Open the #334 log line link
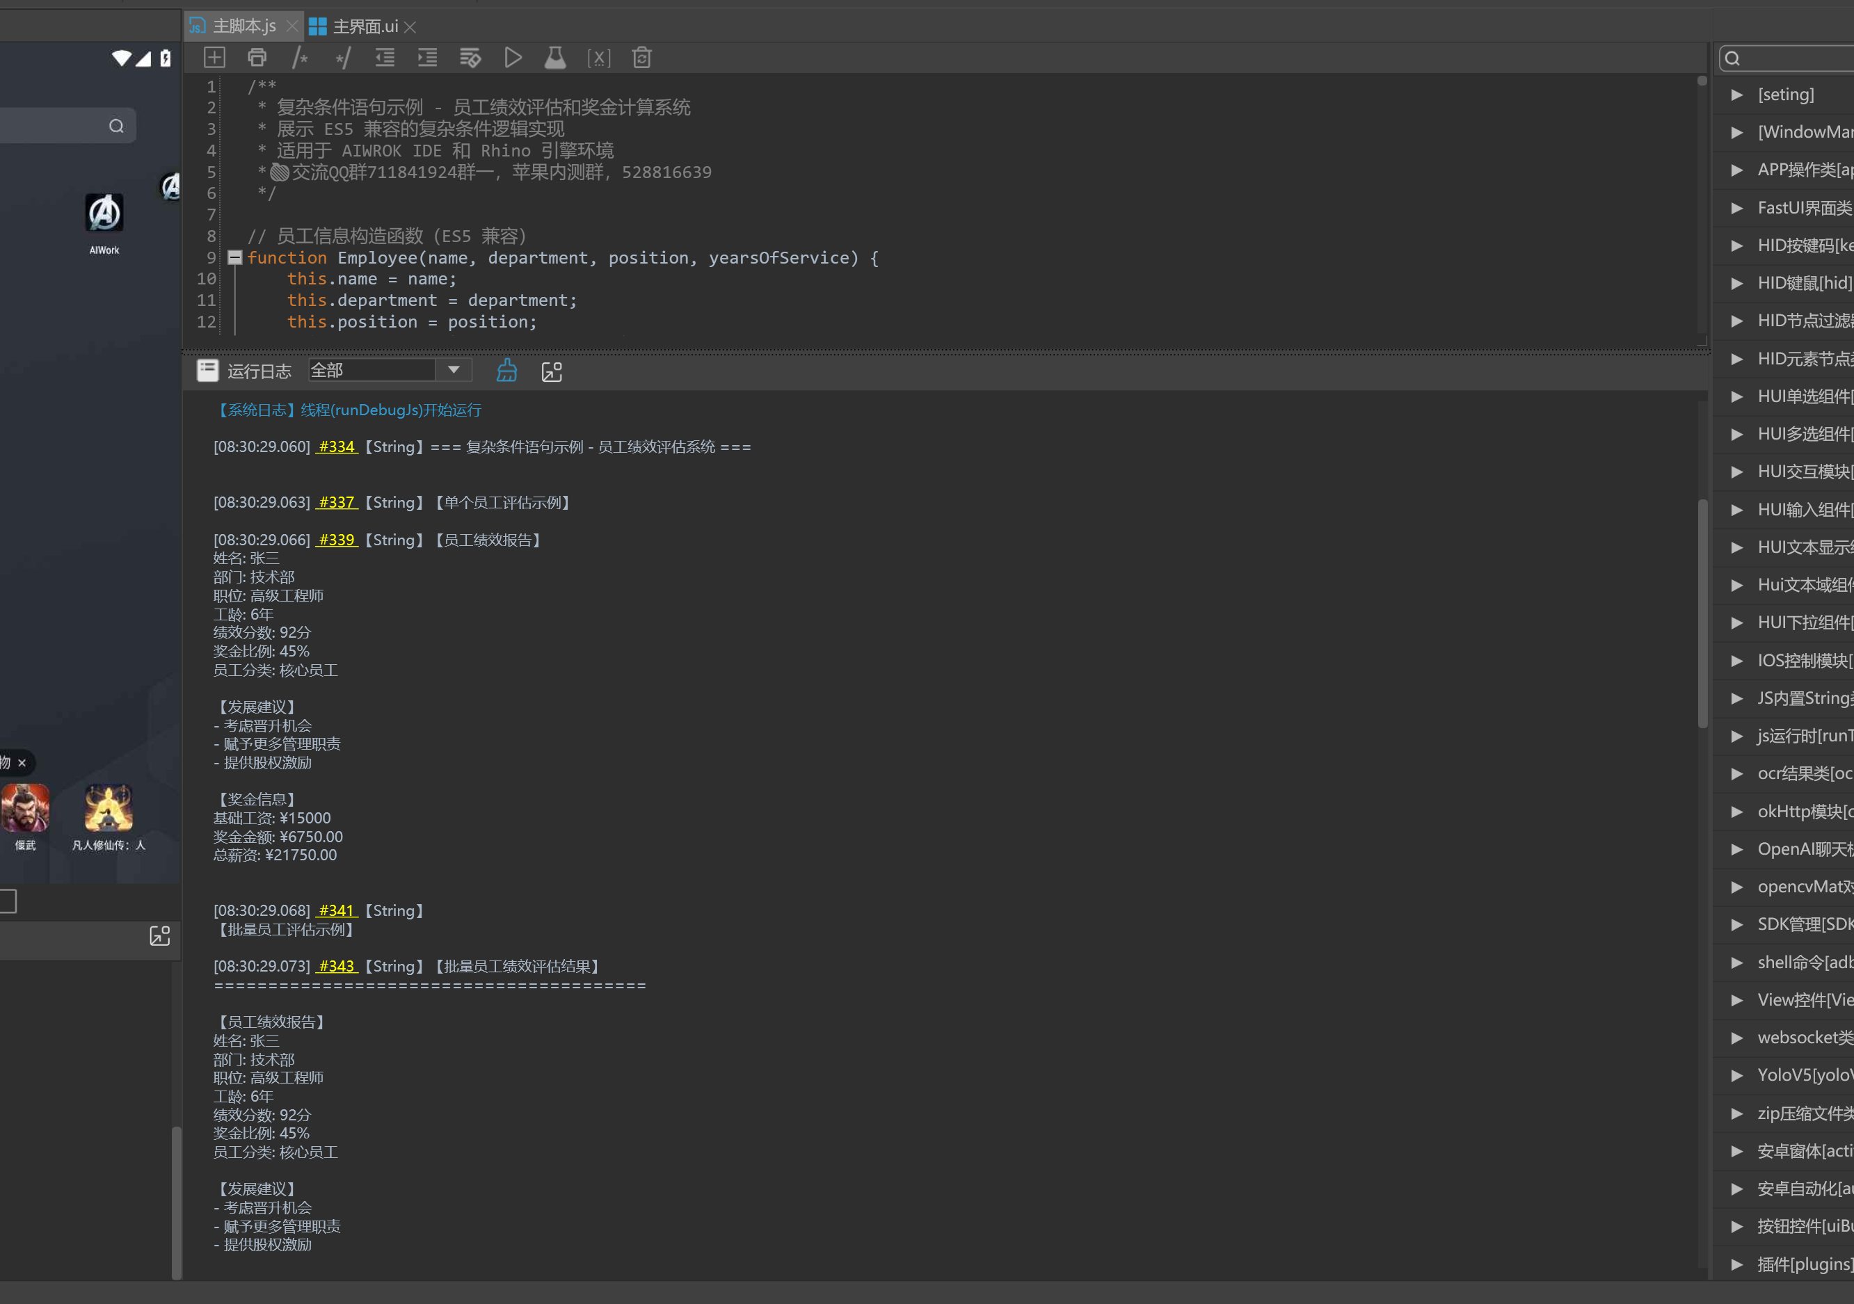The image size is (1854, 1304). tap(336, 446)
